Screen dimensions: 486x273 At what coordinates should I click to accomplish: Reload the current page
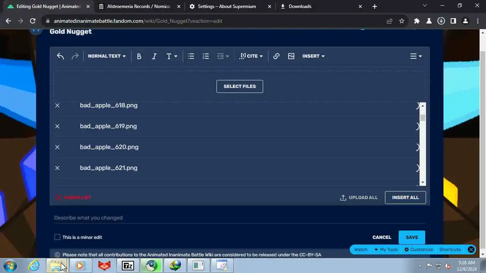[x=33, y=21]
